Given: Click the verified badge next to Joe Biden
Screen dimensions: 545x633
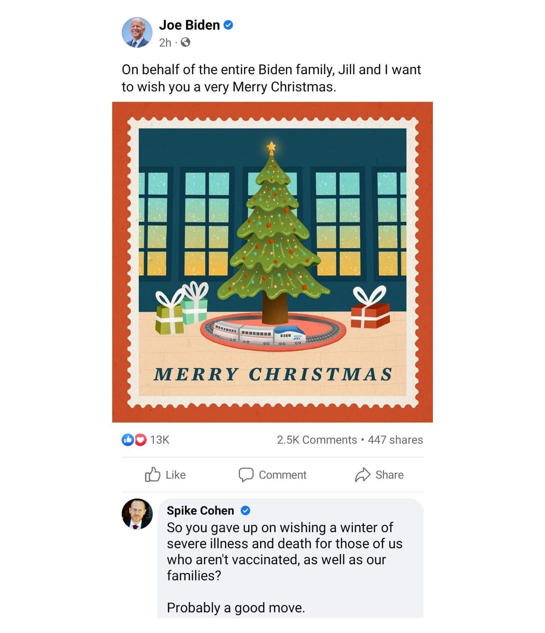Looking at the screenshot, I should point(228,25).
